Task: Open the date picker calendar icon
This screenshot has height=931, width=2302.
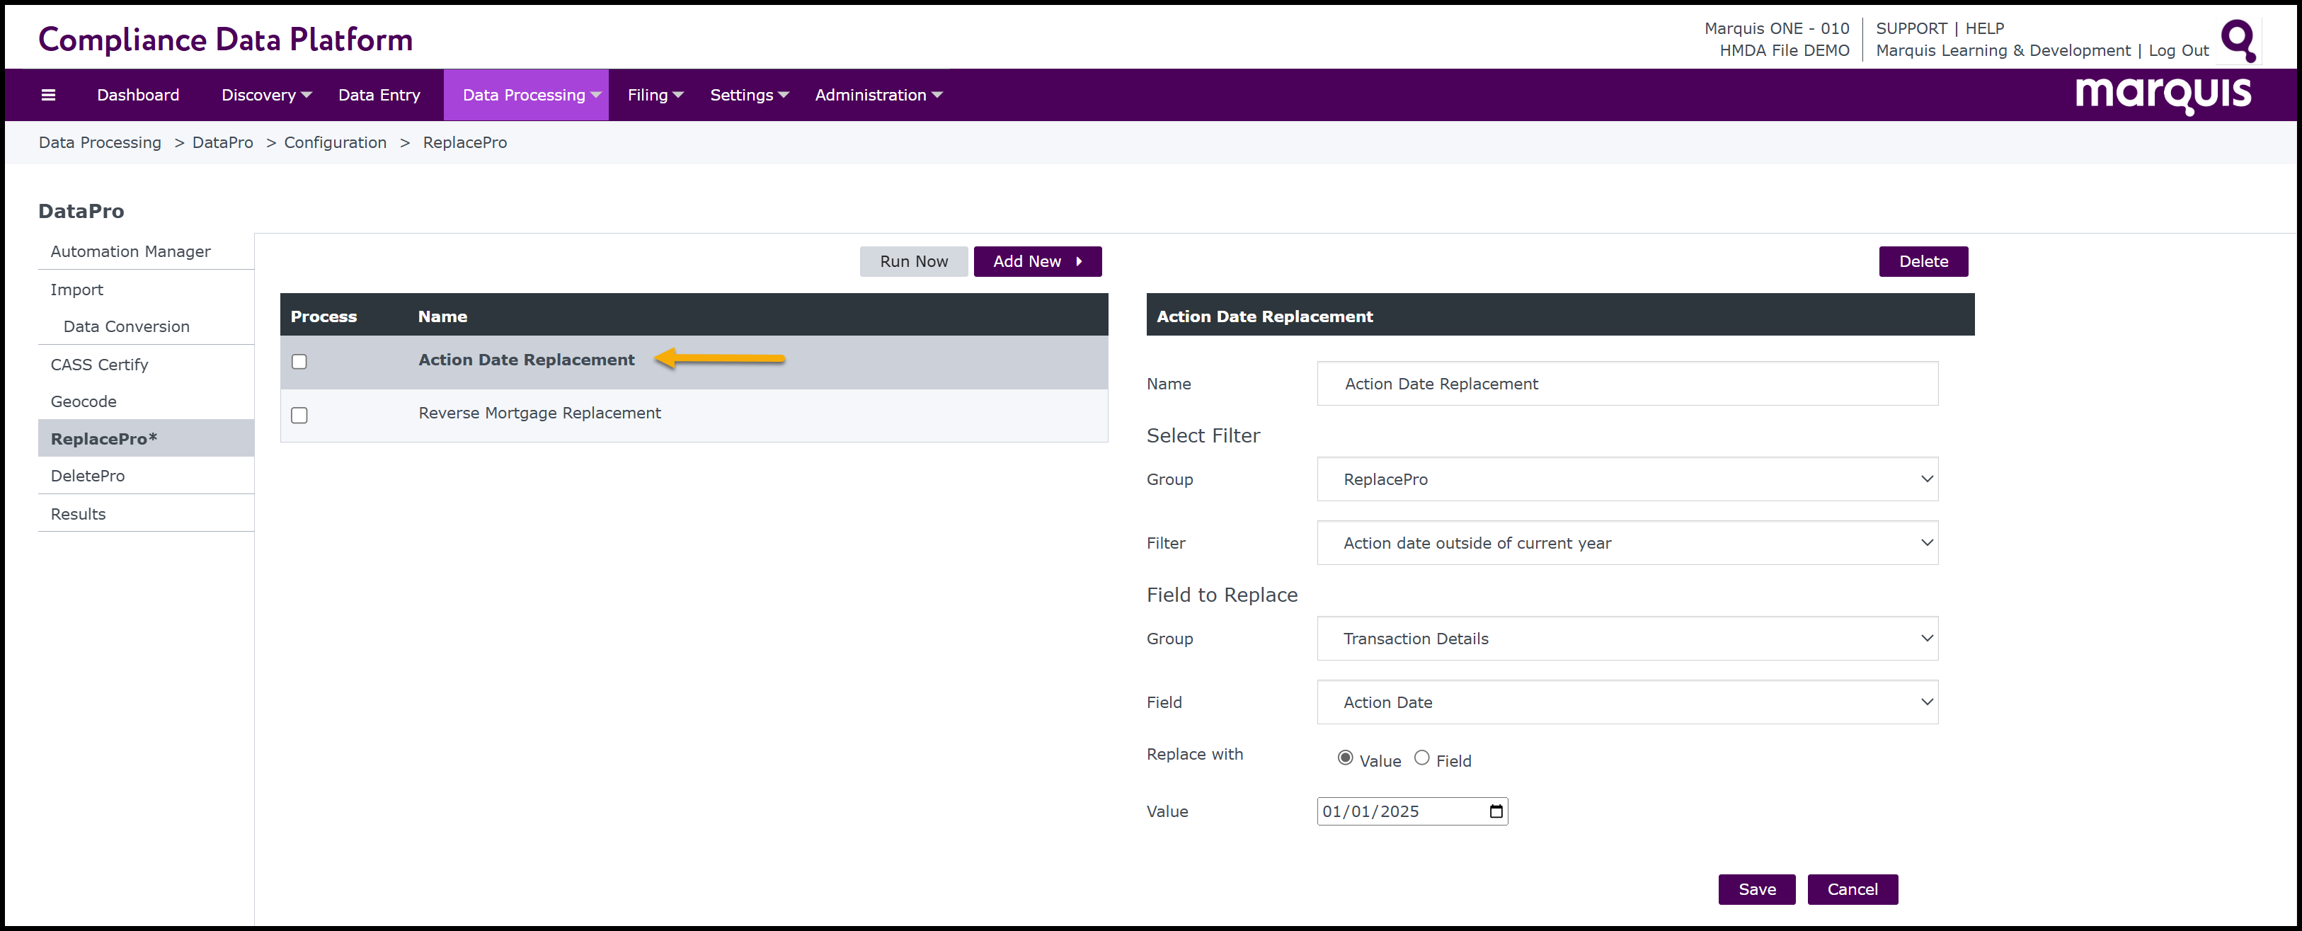Action: pyautogui.click(x=1496, y=811)
